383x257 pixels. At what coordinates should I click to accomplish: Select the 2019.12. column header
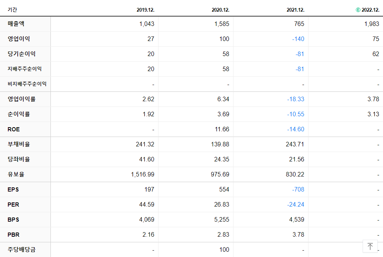coord(145,10)
